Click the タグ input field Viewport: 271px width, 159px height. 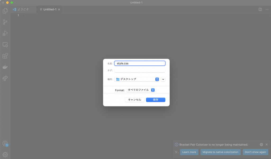140,70
